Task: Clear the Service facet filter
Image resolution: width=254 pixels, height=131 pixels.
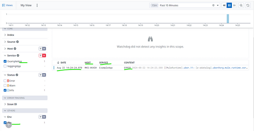Action: point(44,56)
